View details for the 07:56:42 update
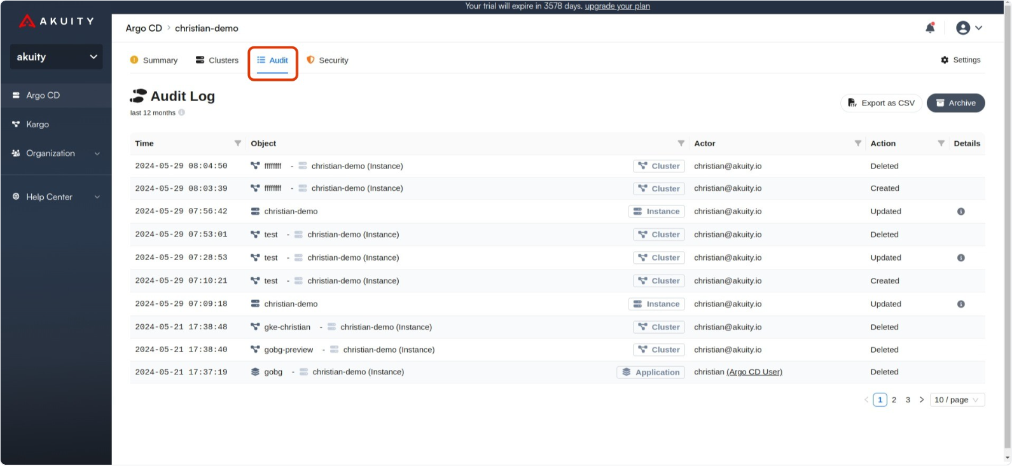The height and width of the screenshot is (466, 1012). [960, 212]
